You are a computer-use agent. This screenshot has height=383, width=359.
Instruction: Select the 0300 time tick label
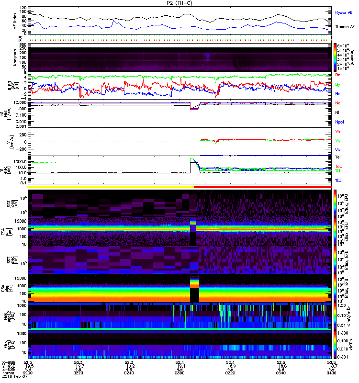(179, 373)
